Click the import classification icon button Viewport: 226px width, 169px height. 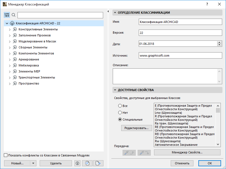coord(87,163)
